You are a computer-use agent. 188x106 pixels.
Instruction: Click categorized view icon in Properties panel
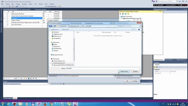[x=155, y=67]
